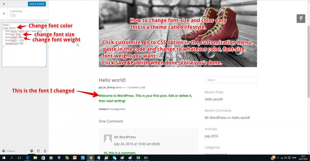Open File Explorer from the taskbar
The image size is (310, 161).
[35, 158]
